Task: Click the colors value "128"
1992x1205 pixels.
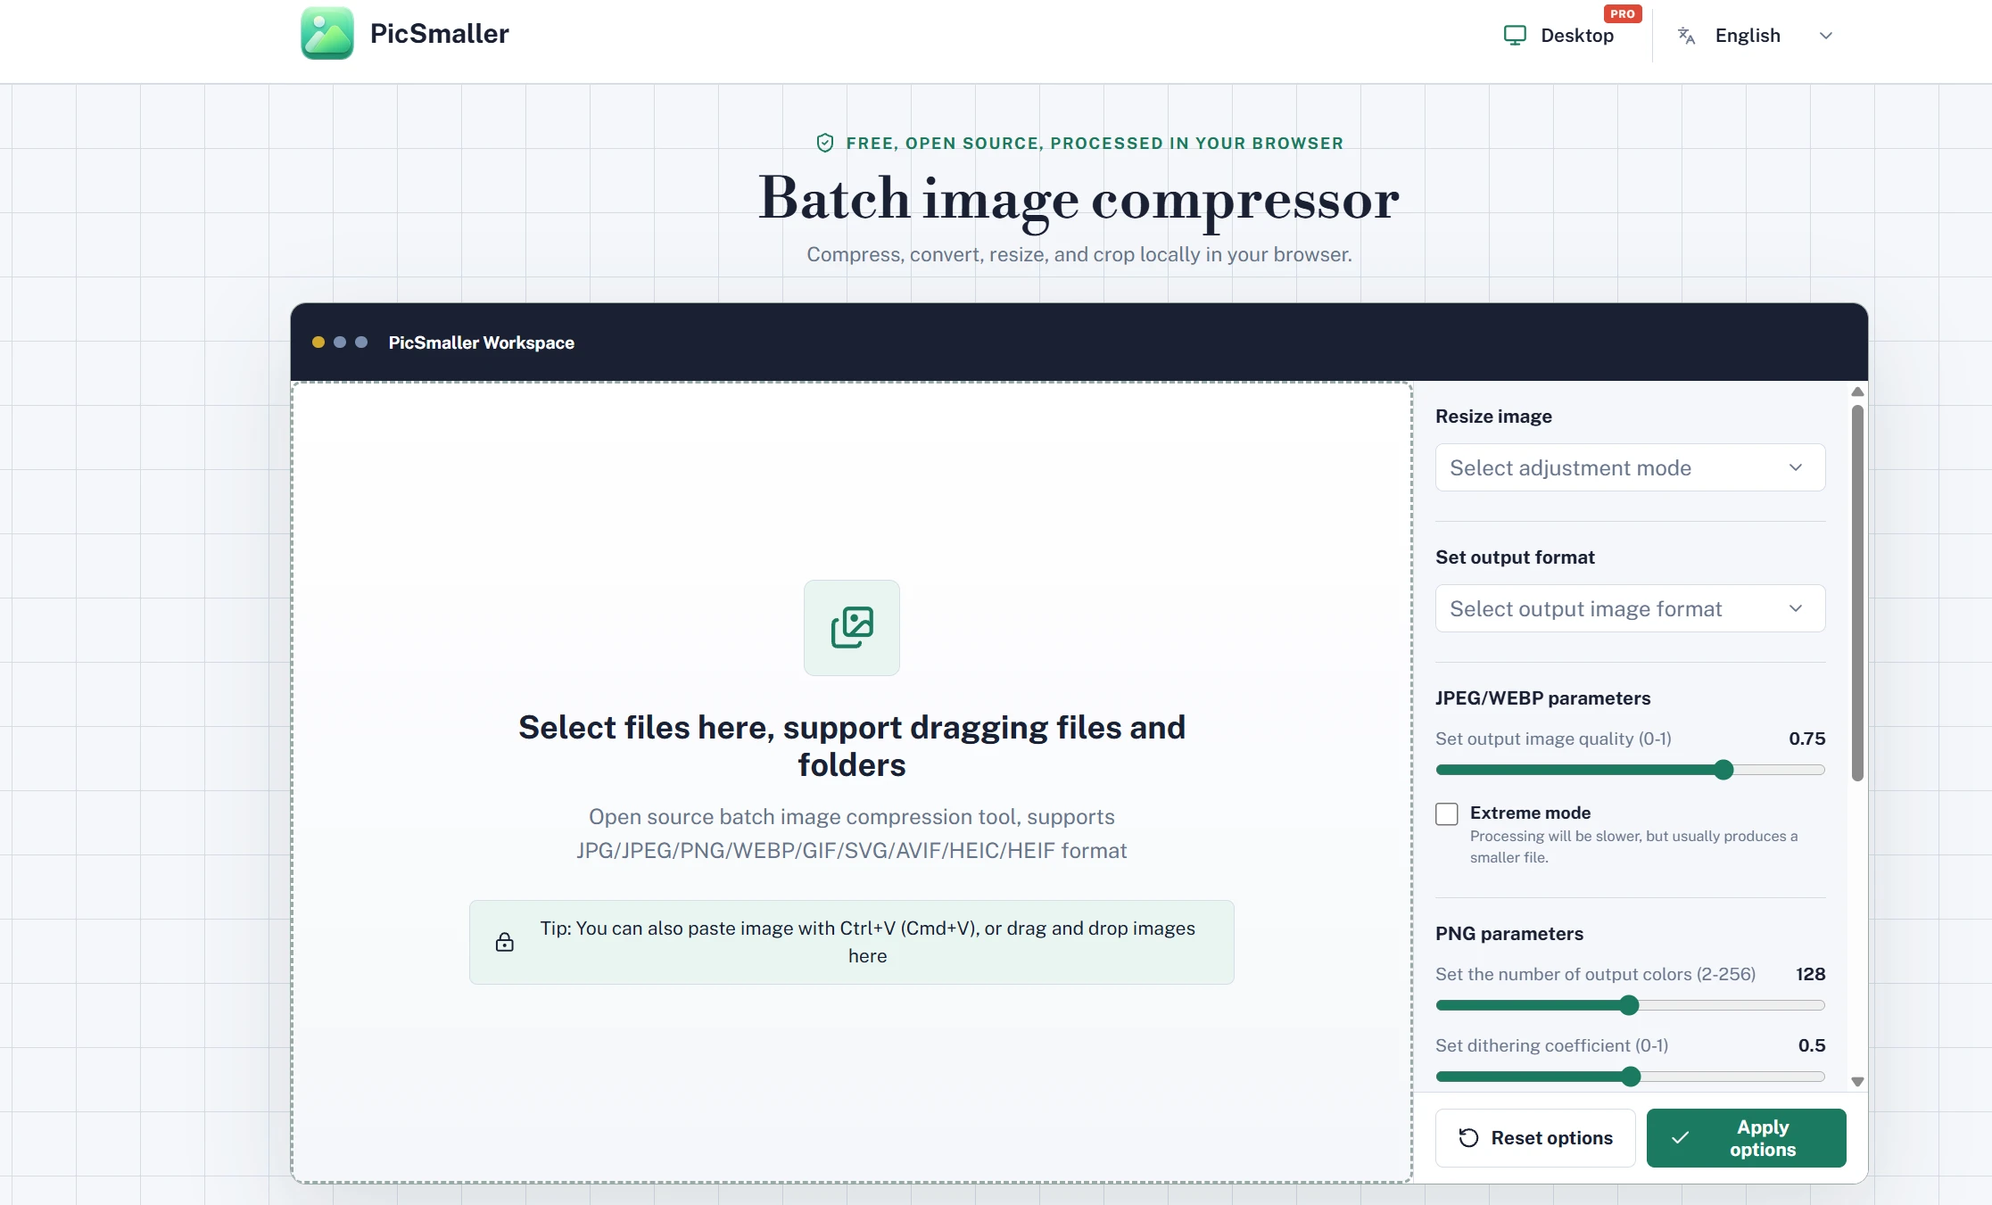Action: pyautogui.click(x=1810, y=974)
